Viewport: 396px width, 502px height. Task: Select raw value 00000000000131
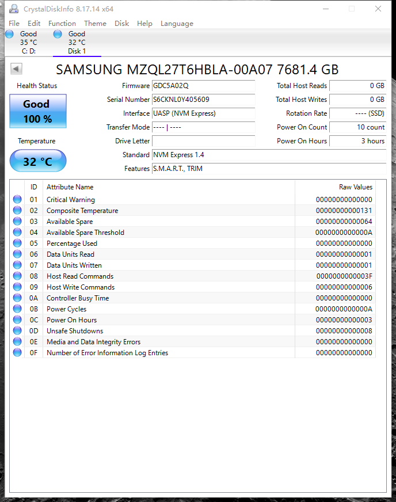[344, 211]
